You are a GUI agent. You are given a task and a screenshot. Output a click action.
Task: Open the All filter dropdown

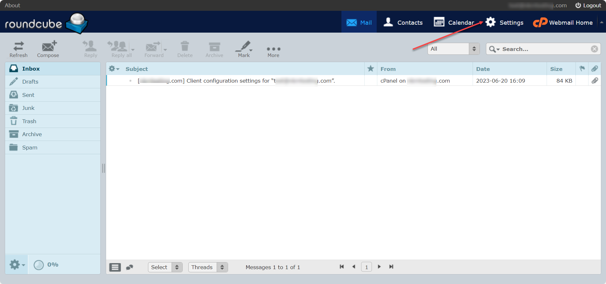pyautogui.click(x=453, y=49)
